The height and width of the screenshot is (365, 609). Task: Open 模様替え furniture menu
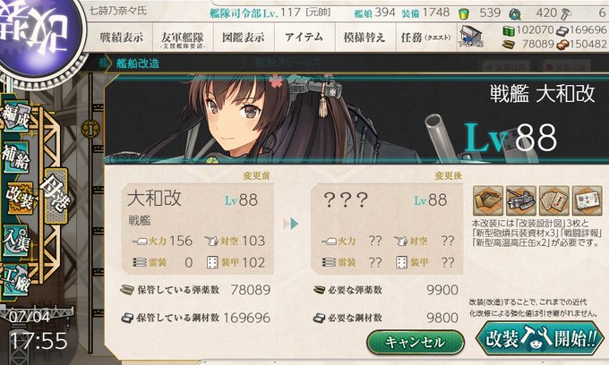click(365, 38)
